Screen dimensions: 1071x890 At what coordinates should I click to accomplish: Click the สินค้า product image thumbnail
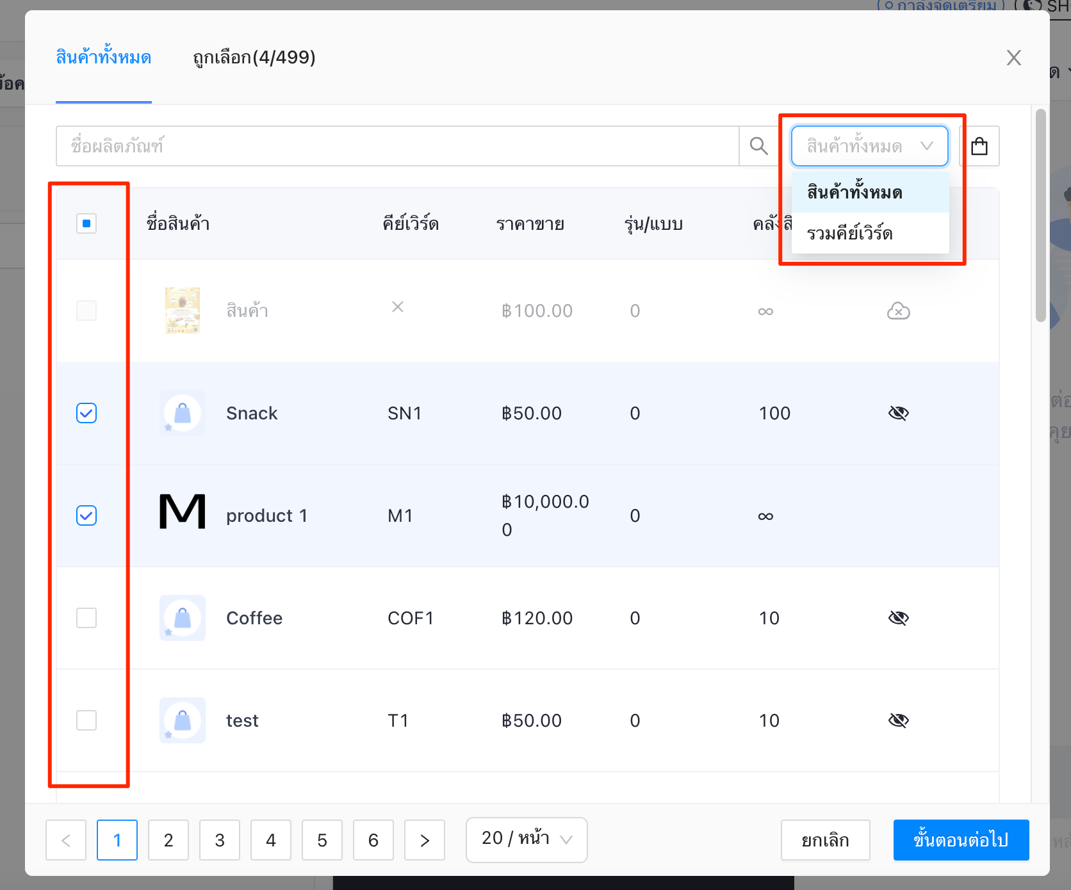click(x=183, y=311)
